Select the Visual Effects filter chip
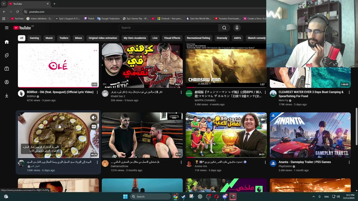 coord(172,38)
